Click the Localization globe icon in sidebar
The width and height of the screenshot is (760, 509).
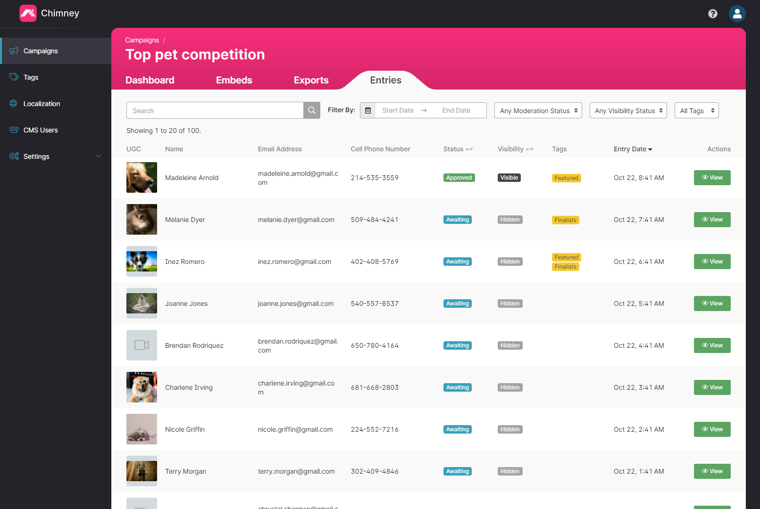(13, 103)
